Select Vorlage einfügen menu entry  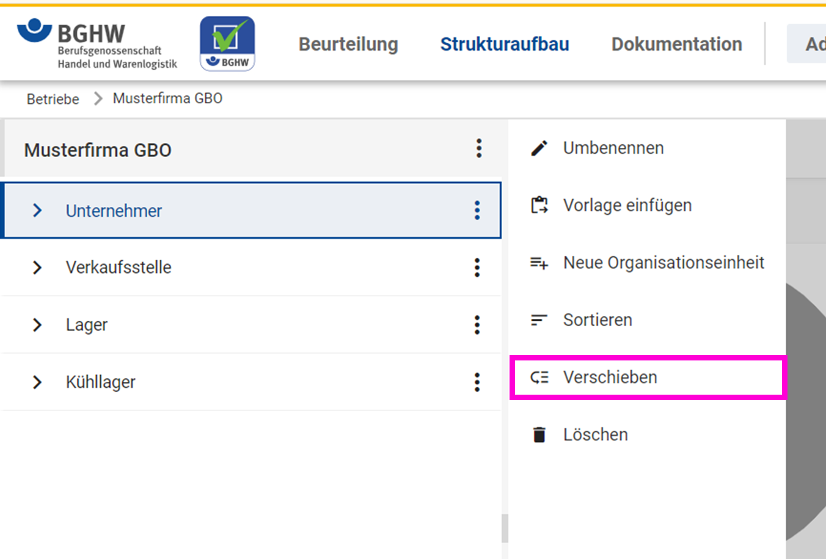tap(627, 205)
